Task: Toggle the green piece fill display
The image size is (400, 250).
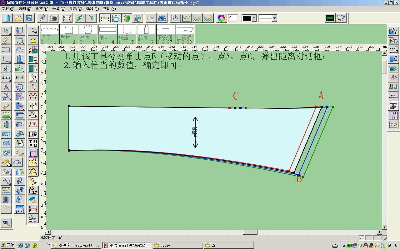Action: point(126,18)
